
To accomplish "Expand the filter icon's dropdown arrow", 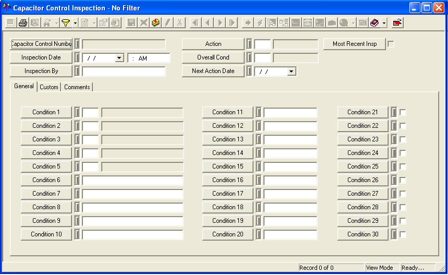I will point(75,22).
